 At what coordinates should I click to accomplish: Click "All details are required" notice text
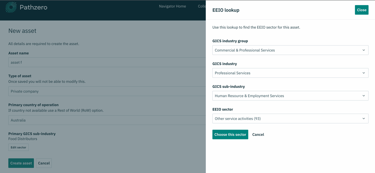click(x=44, y=44)
